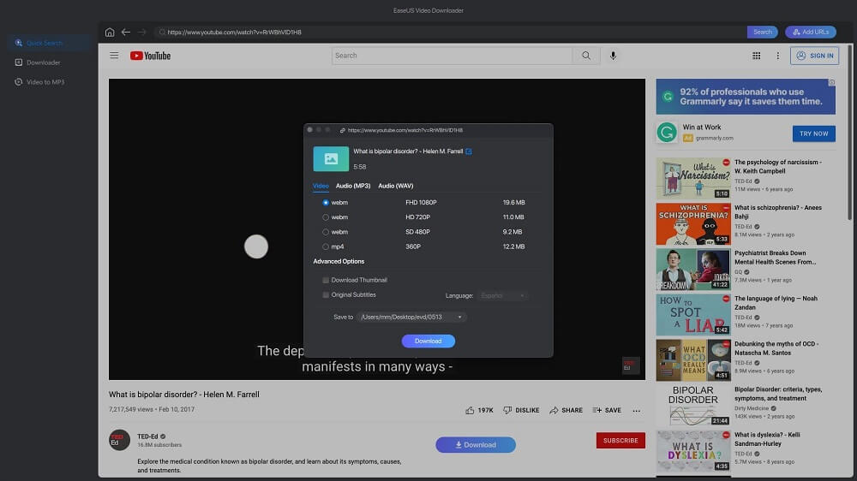Switch to the Audio (WAV) tab
The image size is (857, 481).
(395, 186)
